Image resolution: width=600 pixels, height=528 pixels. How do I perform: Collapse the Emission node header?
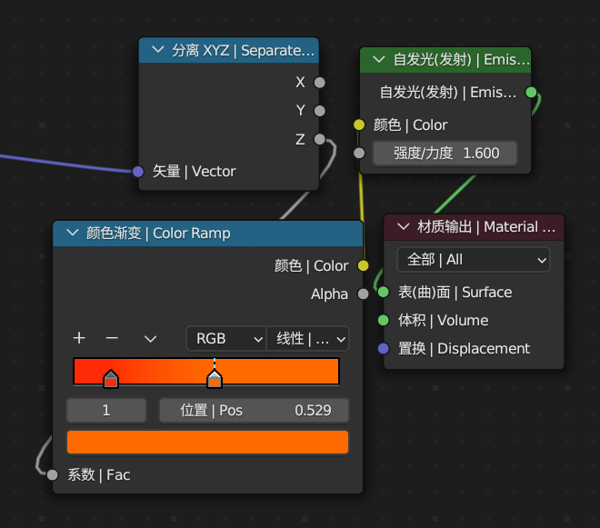379,61
